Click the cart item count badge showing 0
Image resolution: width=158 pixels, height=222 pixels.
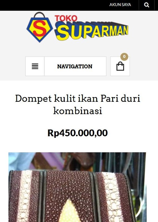pyautogui.click(x=124, y=57)
